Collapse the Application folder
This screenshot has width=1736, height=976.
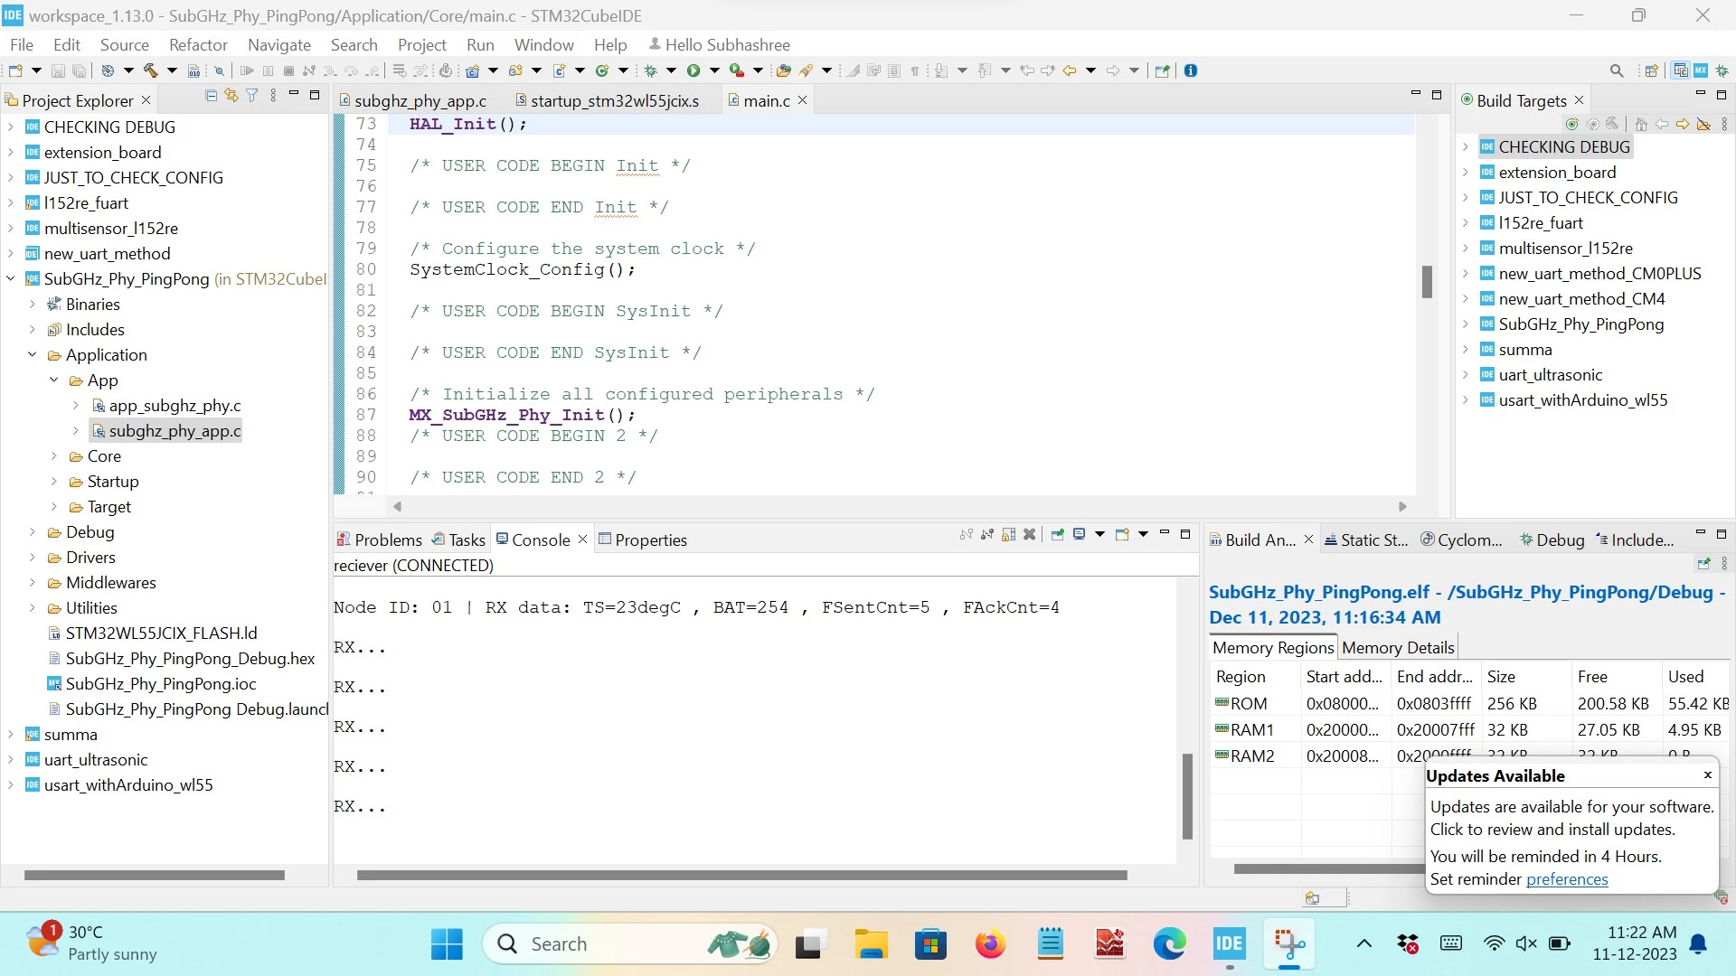pyautogui.click(x=33, y=355)
